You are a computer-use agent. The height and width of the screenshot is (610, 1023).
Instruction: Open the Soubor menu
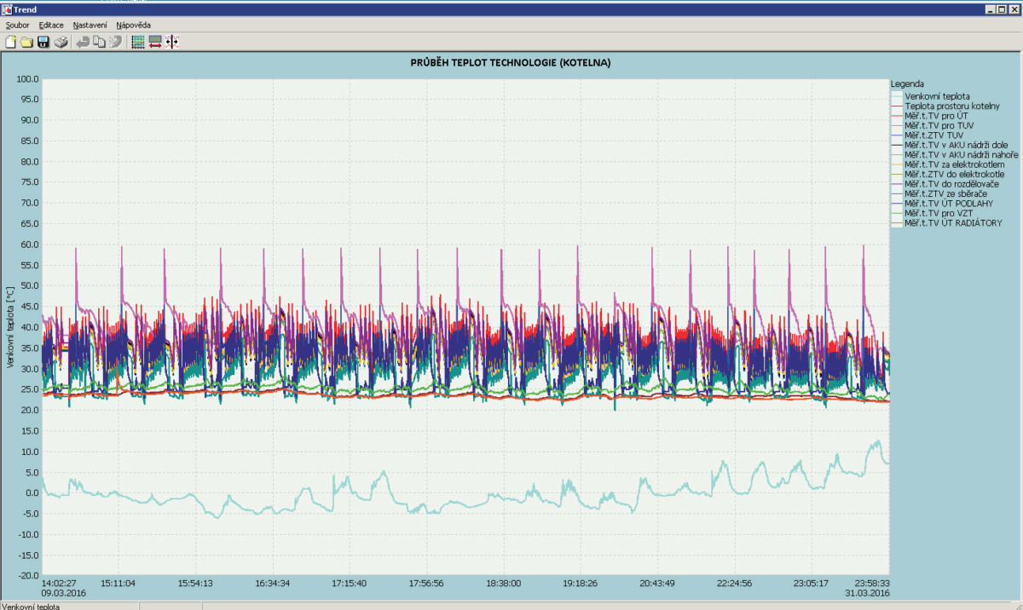pyautogui.click(x=17, y=26)
